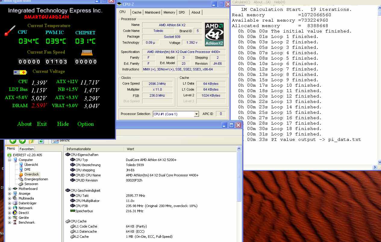Click the Computer node icon in EVEREST
Image resolution: width=381 pixels, height=242 pixels.
click(15, 160)
